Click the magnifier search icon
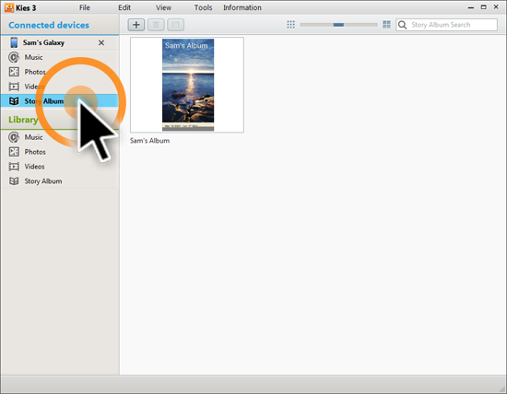 point(402,25)
